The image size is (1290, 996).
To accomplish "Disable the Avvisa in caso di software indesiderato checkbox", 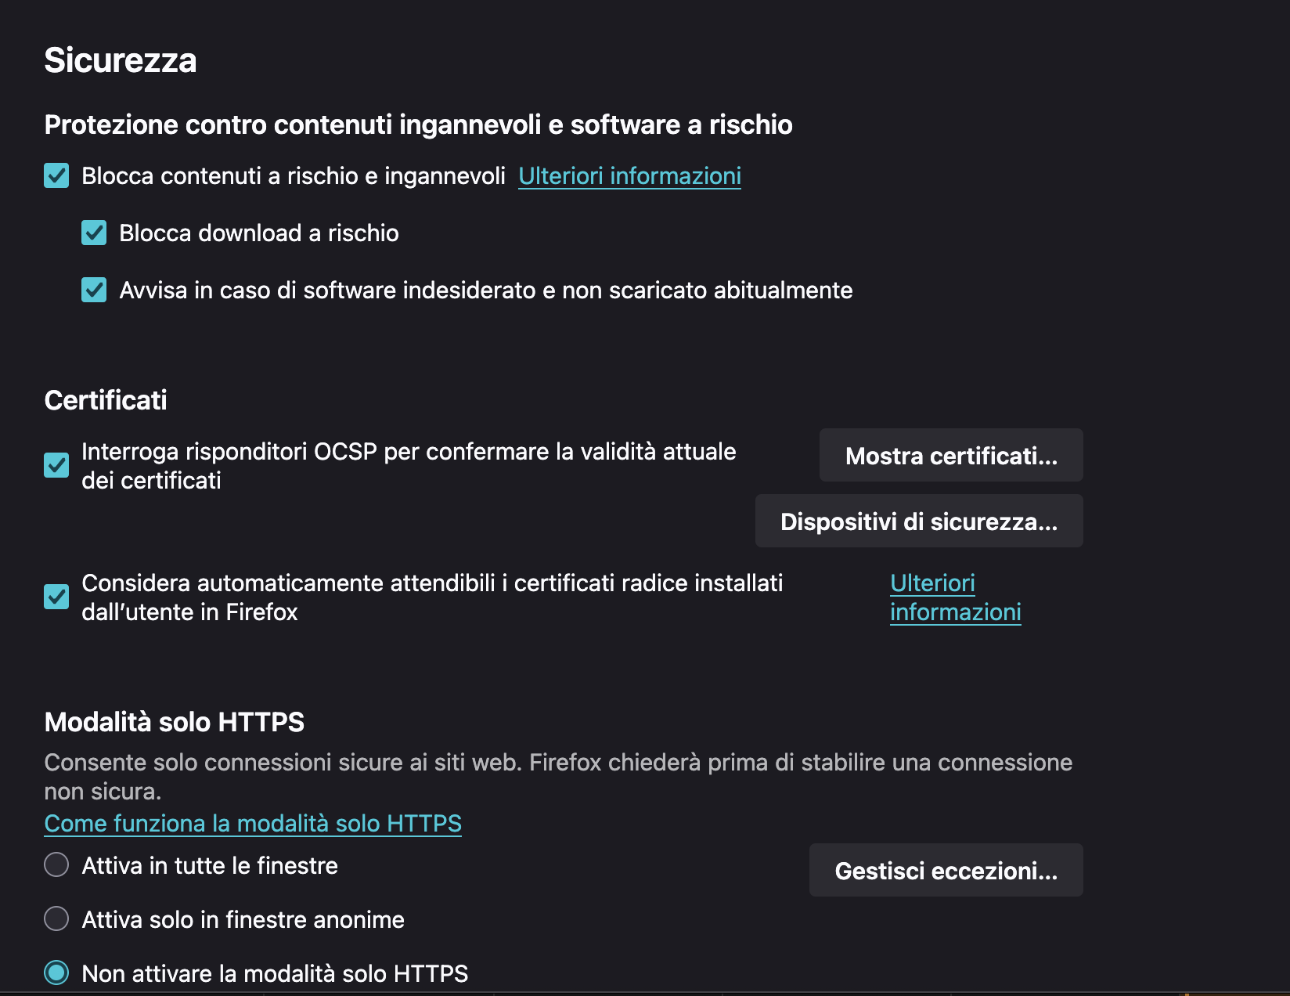I will (x=94, y=290).
